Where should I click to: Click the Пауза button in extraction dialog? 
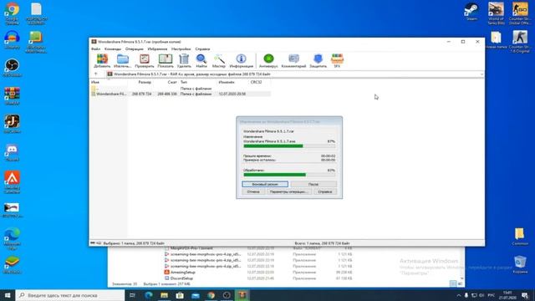click(x=313, y=184)
